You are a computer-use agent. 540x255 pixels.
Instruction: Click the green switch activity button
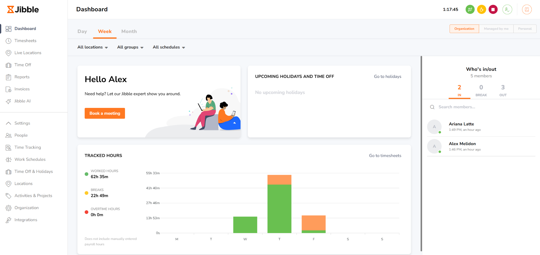pyautogui.click(x=470, y=9)
